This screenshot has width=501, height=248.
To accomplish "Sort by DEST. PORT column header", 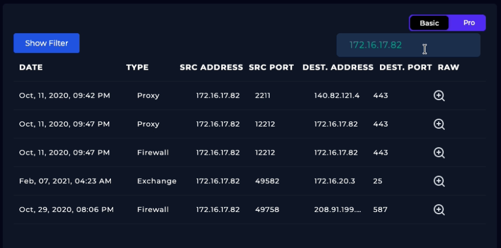I will [x=406, y=67].
